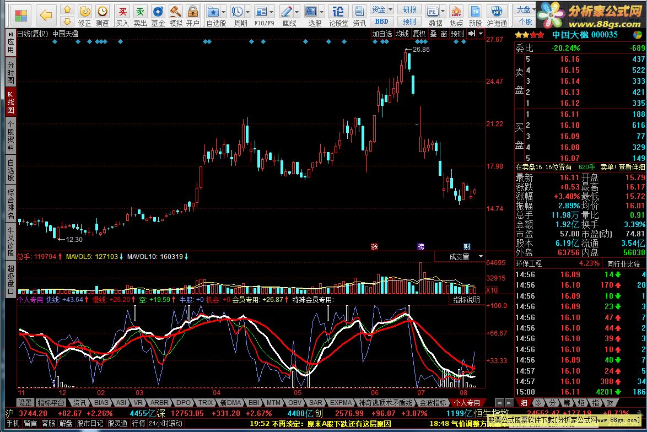Open the 模拟 simulation gavel icon
Viewport: 647px width, 432px height.
coord(176,16)
